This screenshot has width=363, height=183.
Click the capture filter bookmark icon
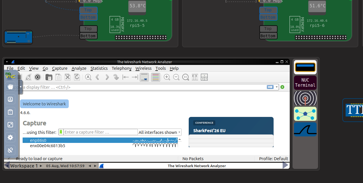(x=61, y=132)
